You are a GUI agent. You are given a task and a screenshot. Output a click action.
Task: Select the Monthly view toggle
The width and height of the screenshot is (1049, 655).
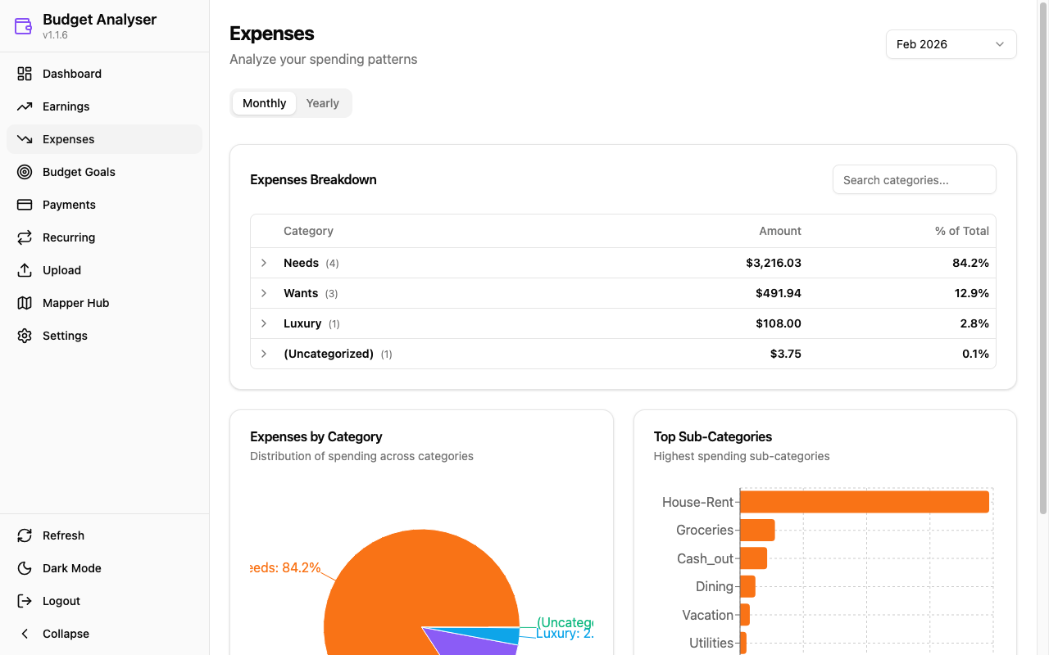point(264,103)
